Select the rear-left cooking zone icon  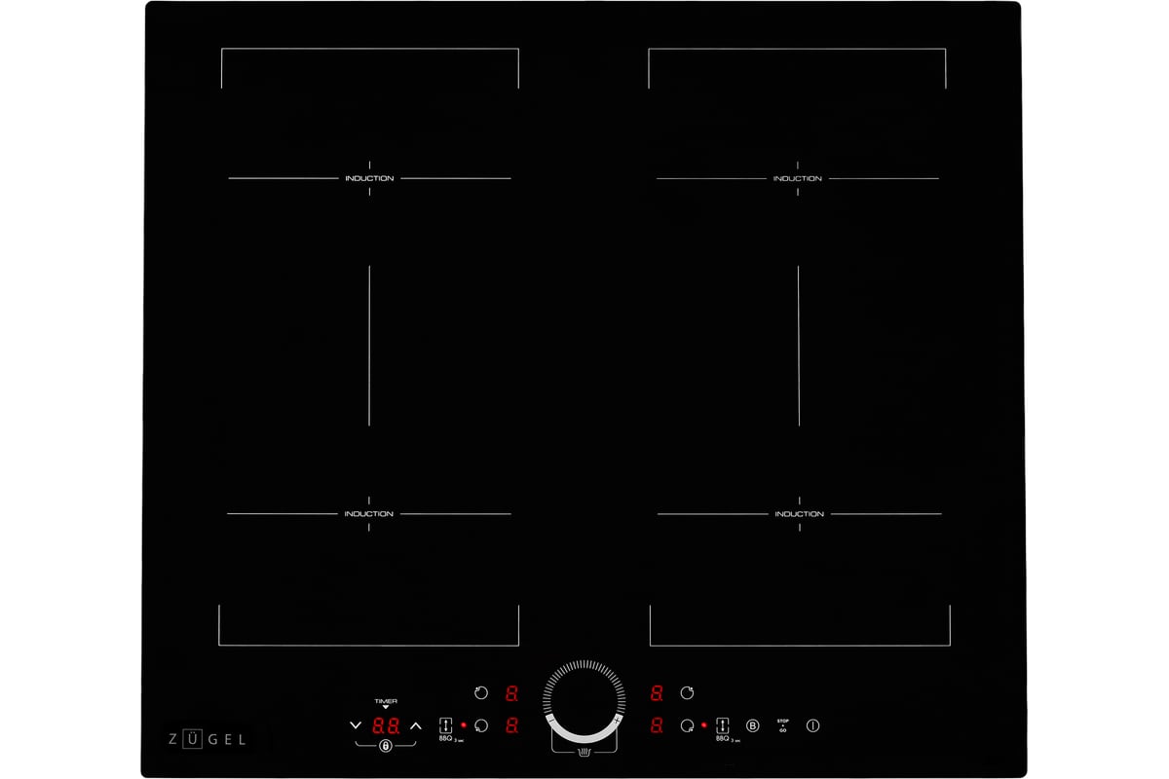point(480,693)
